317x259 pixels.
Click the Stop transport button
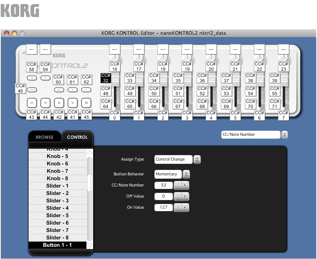pos(59,103)
